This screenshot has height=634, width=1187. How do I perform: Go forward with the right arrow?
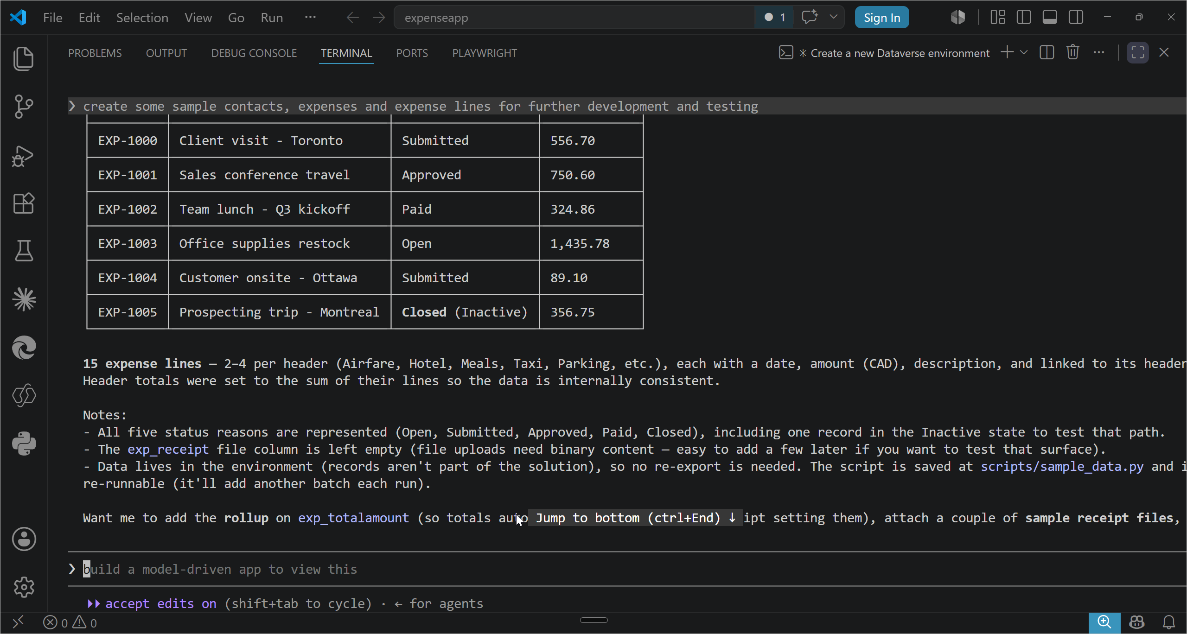[379, 18]
